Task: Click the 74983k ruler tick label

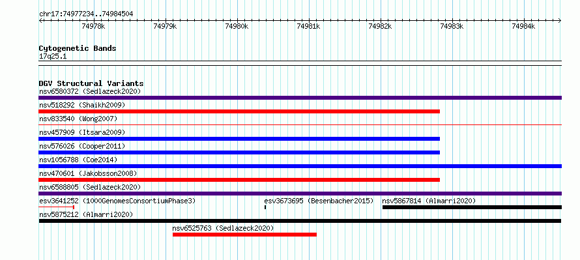Action: point(452,27)
